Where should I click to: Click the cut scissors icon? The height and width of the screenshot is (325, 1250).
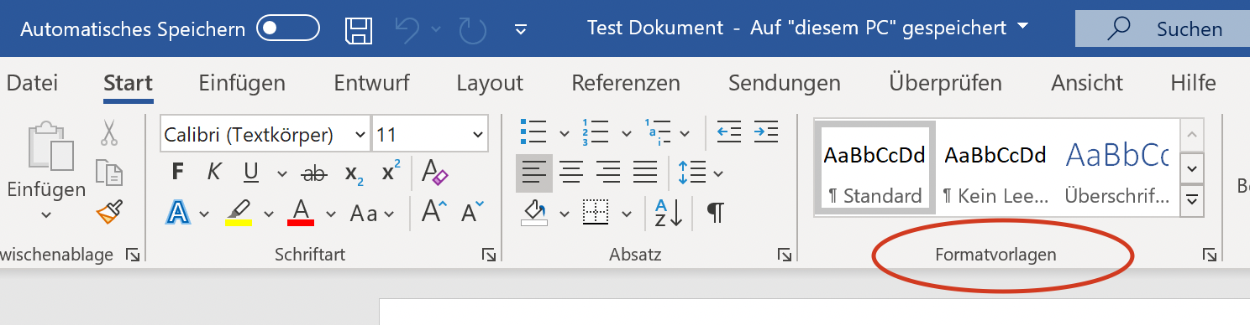click(109, 132)
